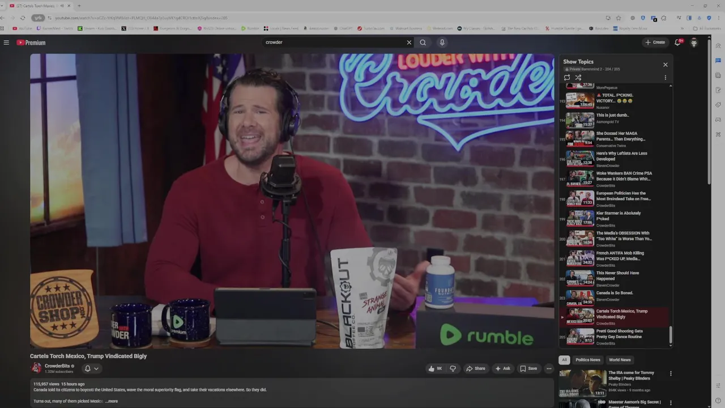
Task: Click the video player to pause
Action: coord(292,201)
